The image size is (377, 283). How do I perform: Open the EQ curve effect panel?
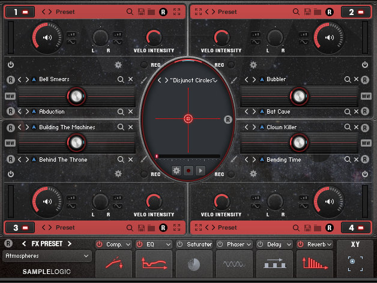point(154,264)
